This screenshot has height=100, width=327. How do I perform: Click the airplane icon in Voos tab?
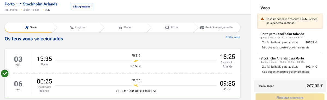click(26, 28)
